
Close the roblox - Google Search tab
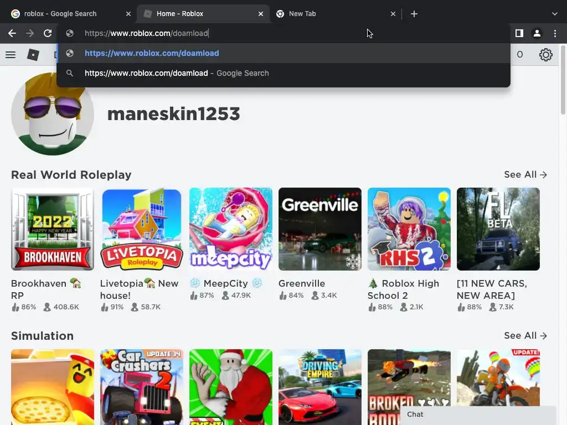(128, 14)
